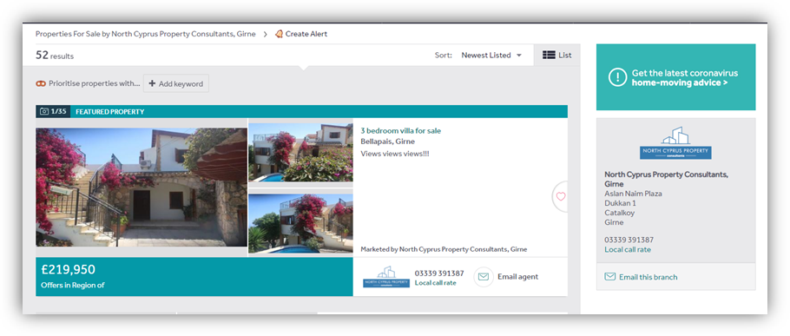Click the £219,950 price
Viewport: 790px width, 336px height.
click(68, 270)
